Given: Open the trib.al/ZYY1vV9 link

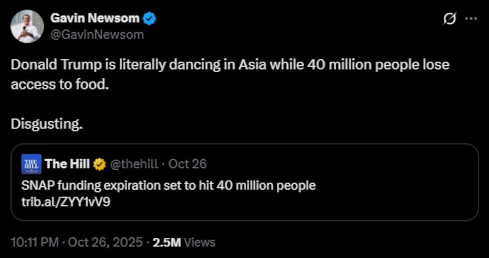Looking at the screenshot, I should (x=57, y=199).
